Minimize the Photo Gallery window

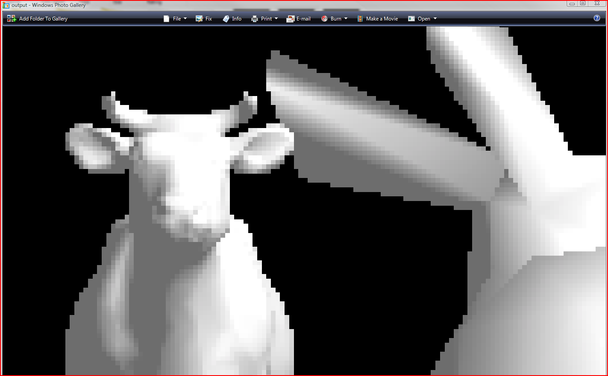[x=572, y=3]
